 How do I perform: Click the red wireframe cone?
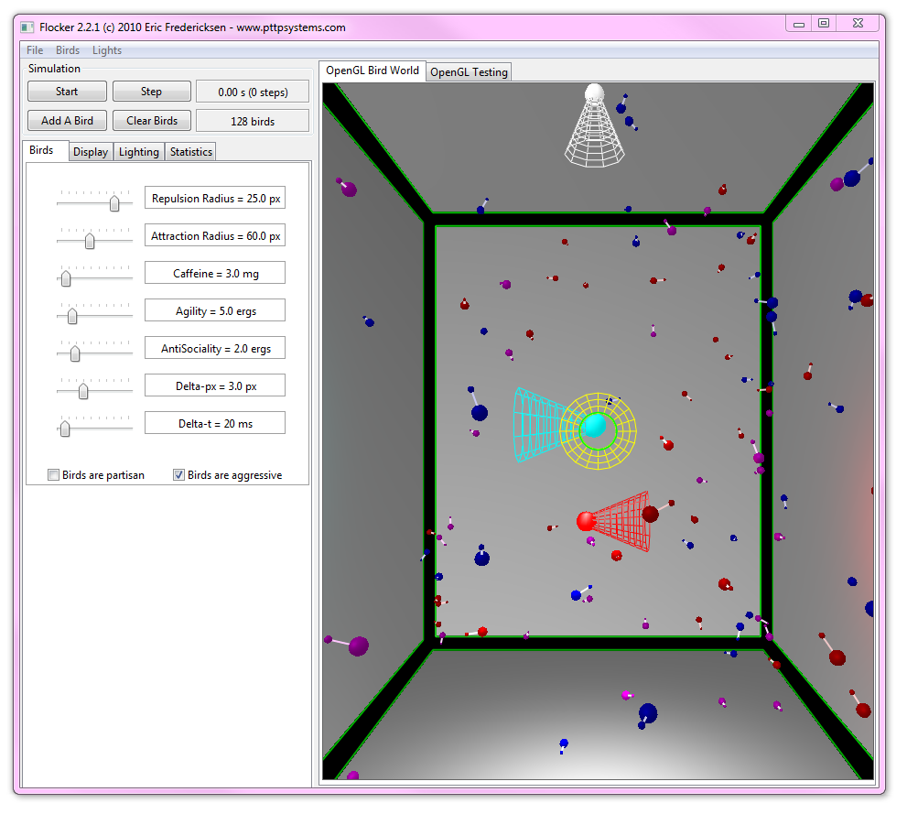coord(627,522)
